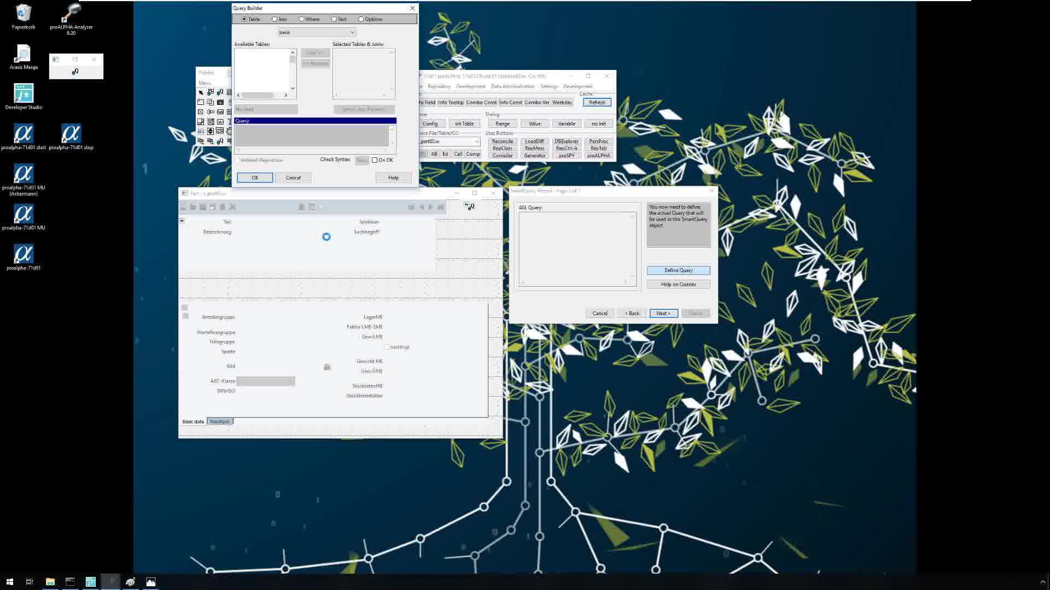
Task: Click Cancel in SmartQuery Wizard
Action: (600, 314)
